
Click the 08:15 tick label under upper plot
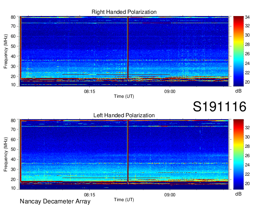tap(89, 91)
